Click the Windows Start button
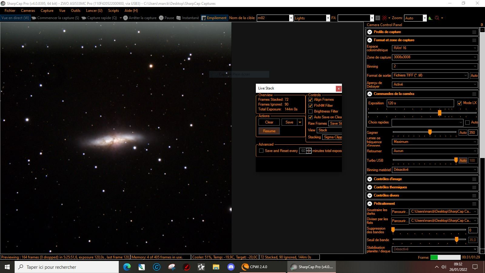485x273 pixels. coord(7,267)
